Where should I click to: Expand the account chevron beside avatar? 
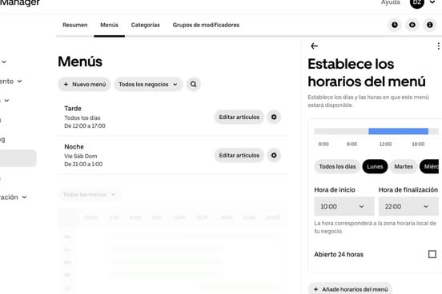(x=432, y=2)
